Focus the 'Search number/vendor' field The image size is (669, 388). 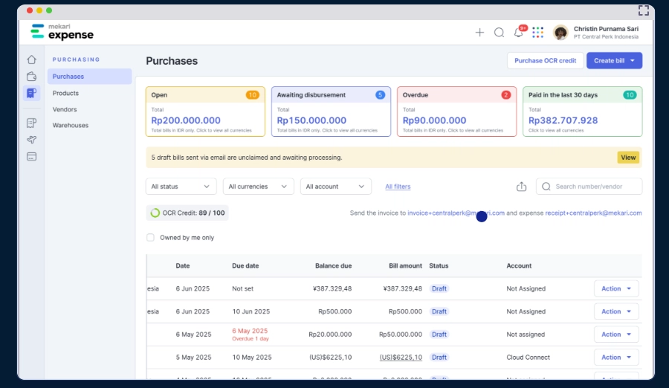[589, 187]
